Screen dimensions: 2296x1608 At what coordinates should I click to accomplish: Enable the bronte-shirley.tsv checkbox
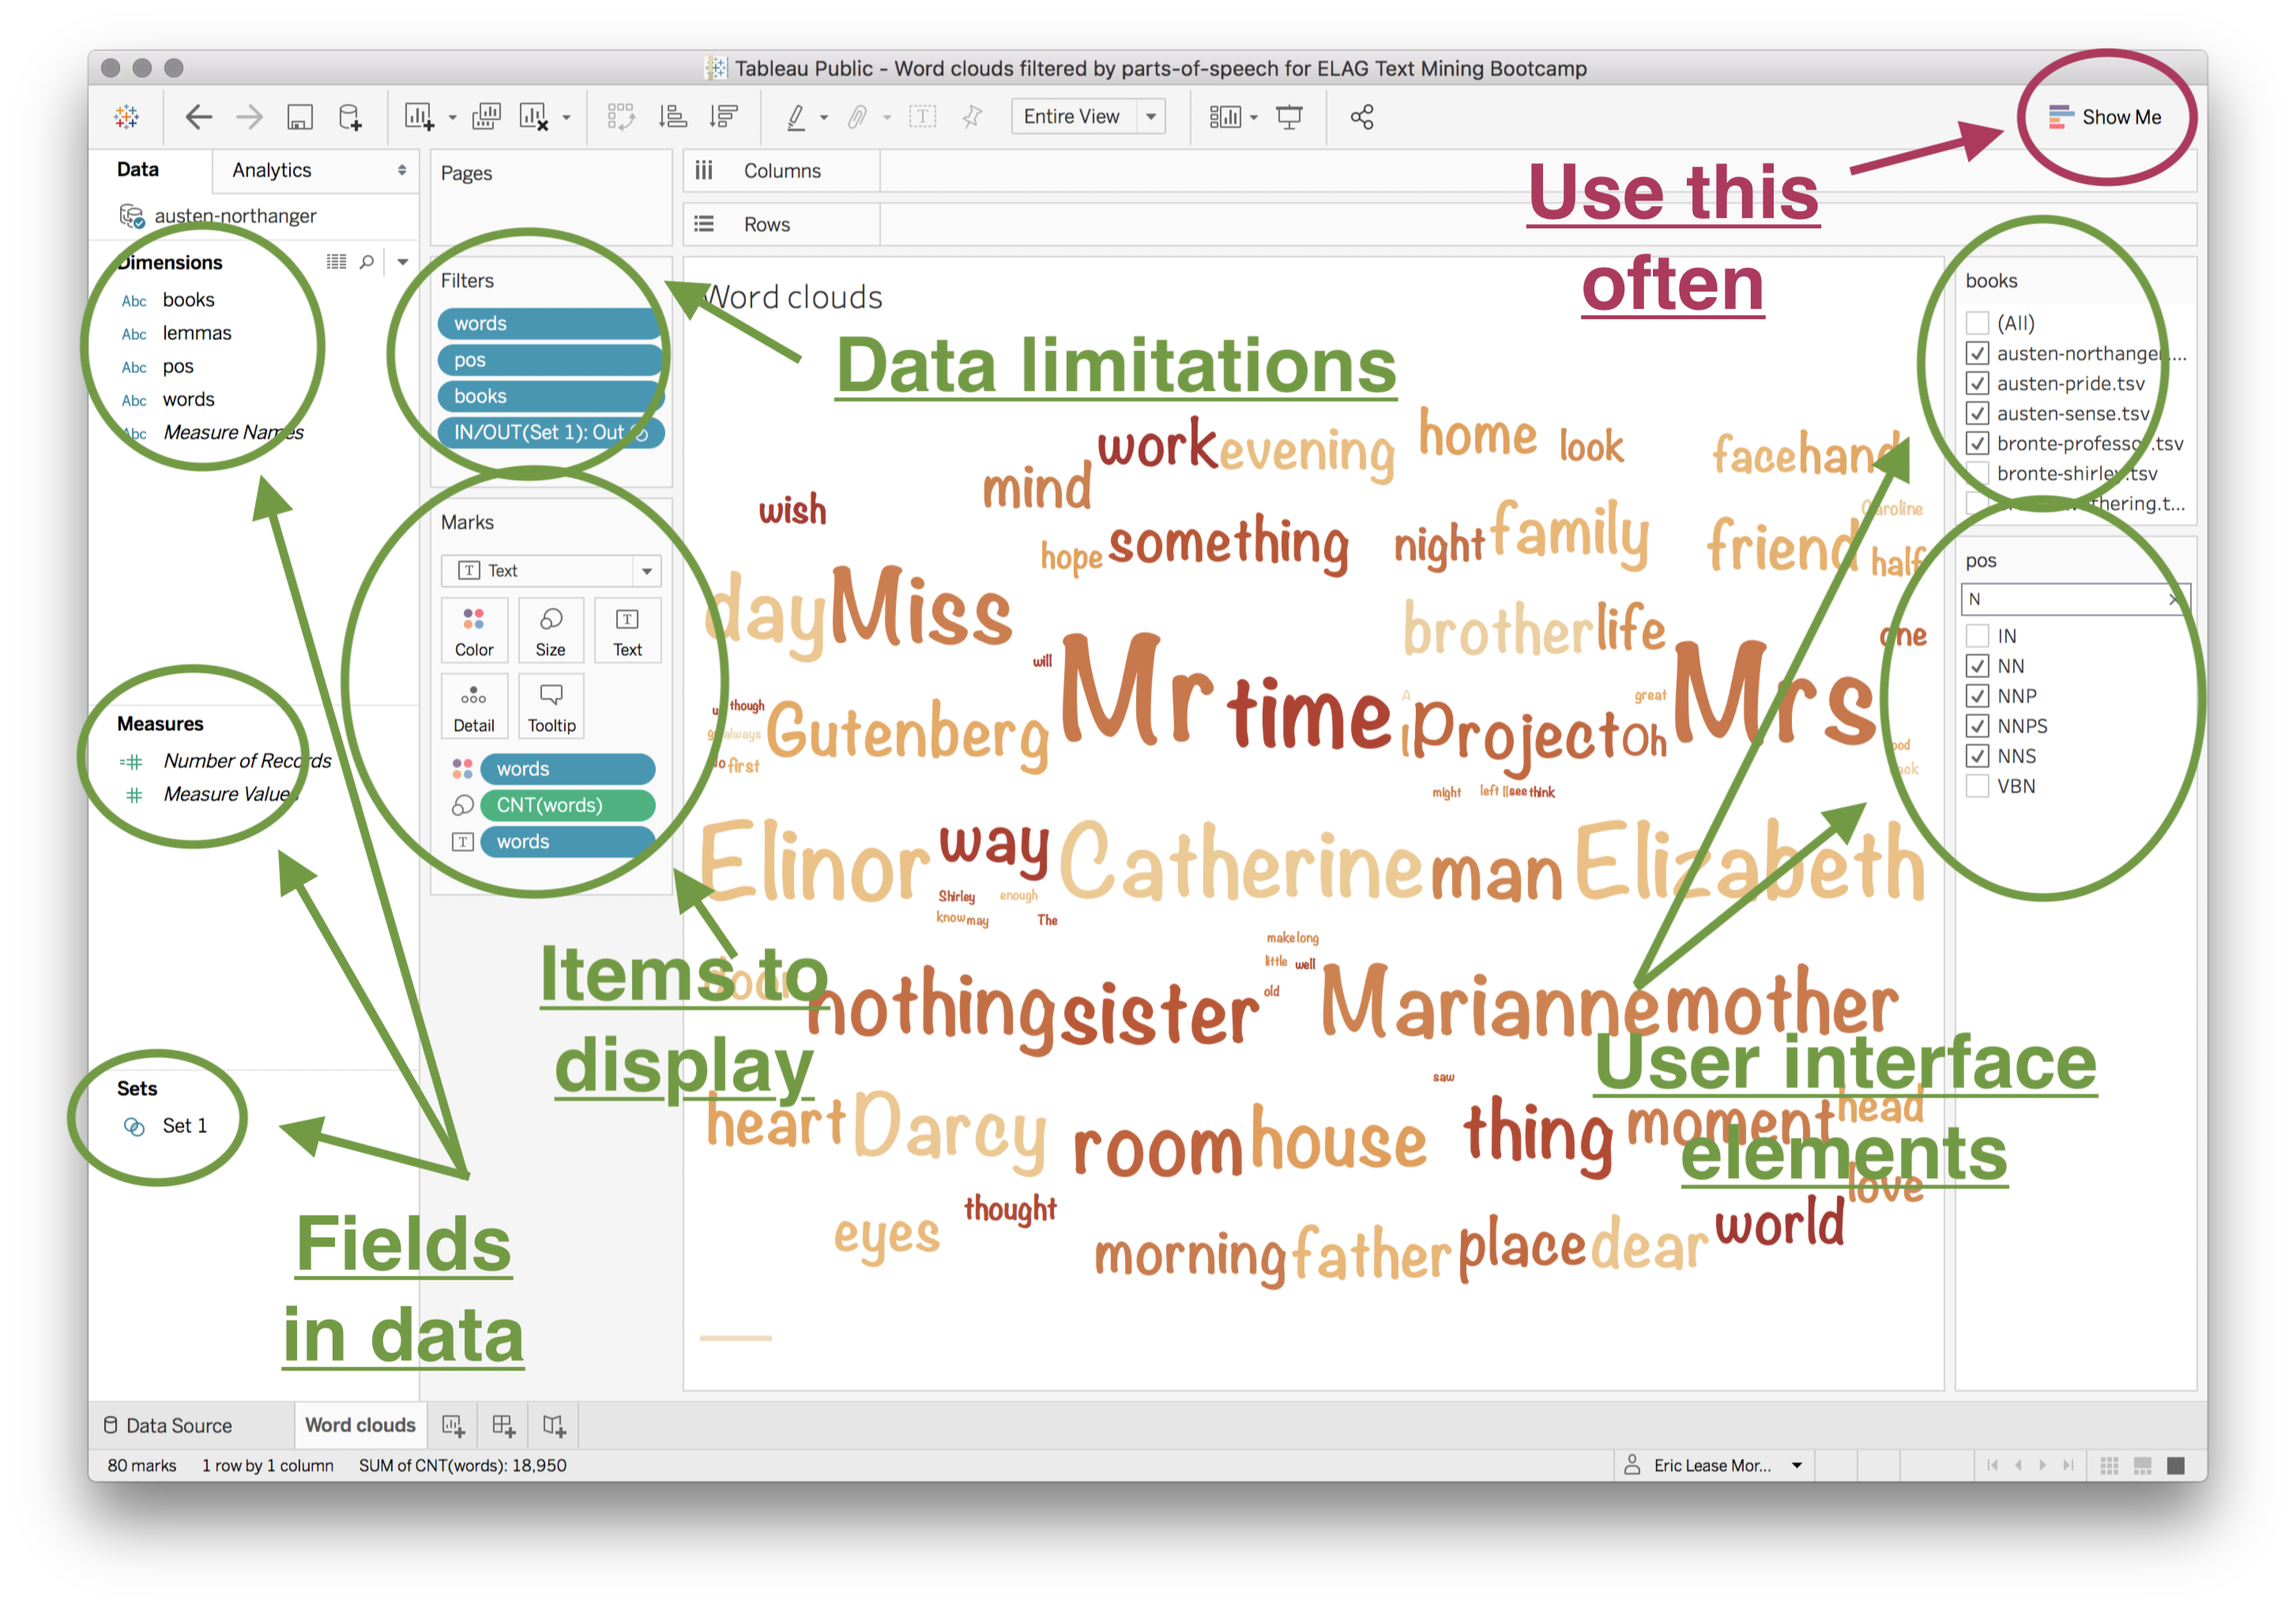click(x=1977, y=473)
